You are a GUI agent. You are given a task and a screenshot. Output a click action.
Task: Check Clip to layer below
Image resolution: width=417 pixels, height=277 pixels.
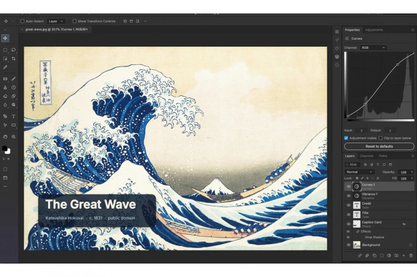click(x=381, y=138)
